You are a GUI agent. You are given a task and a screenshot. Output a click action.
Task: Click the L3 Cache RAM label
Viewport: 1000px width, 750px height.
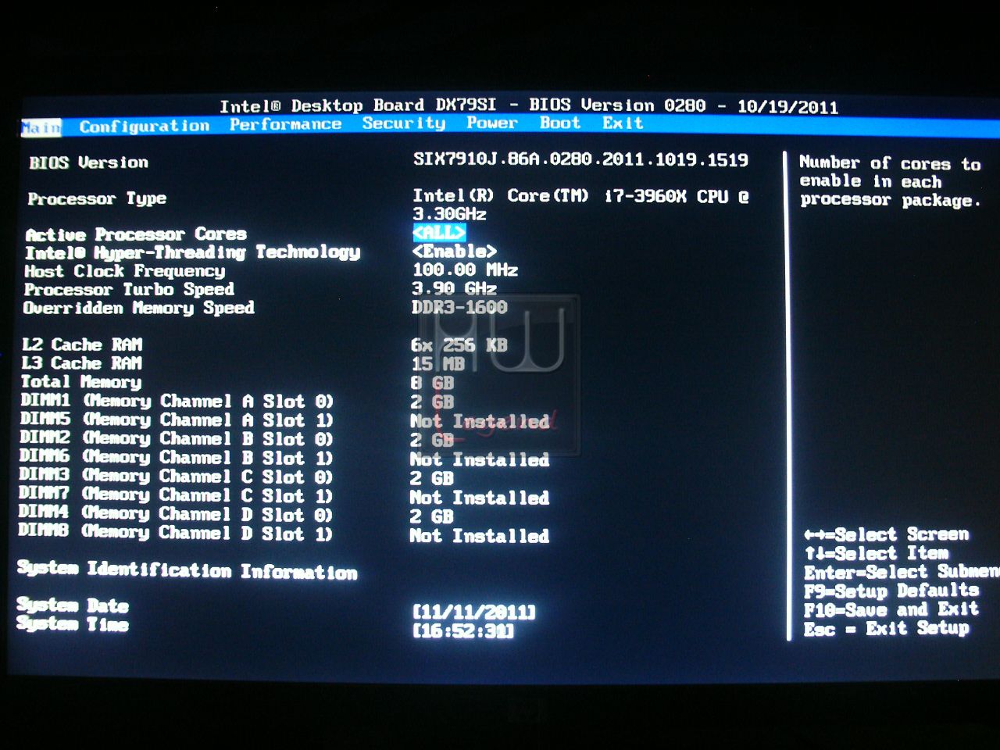82,363
